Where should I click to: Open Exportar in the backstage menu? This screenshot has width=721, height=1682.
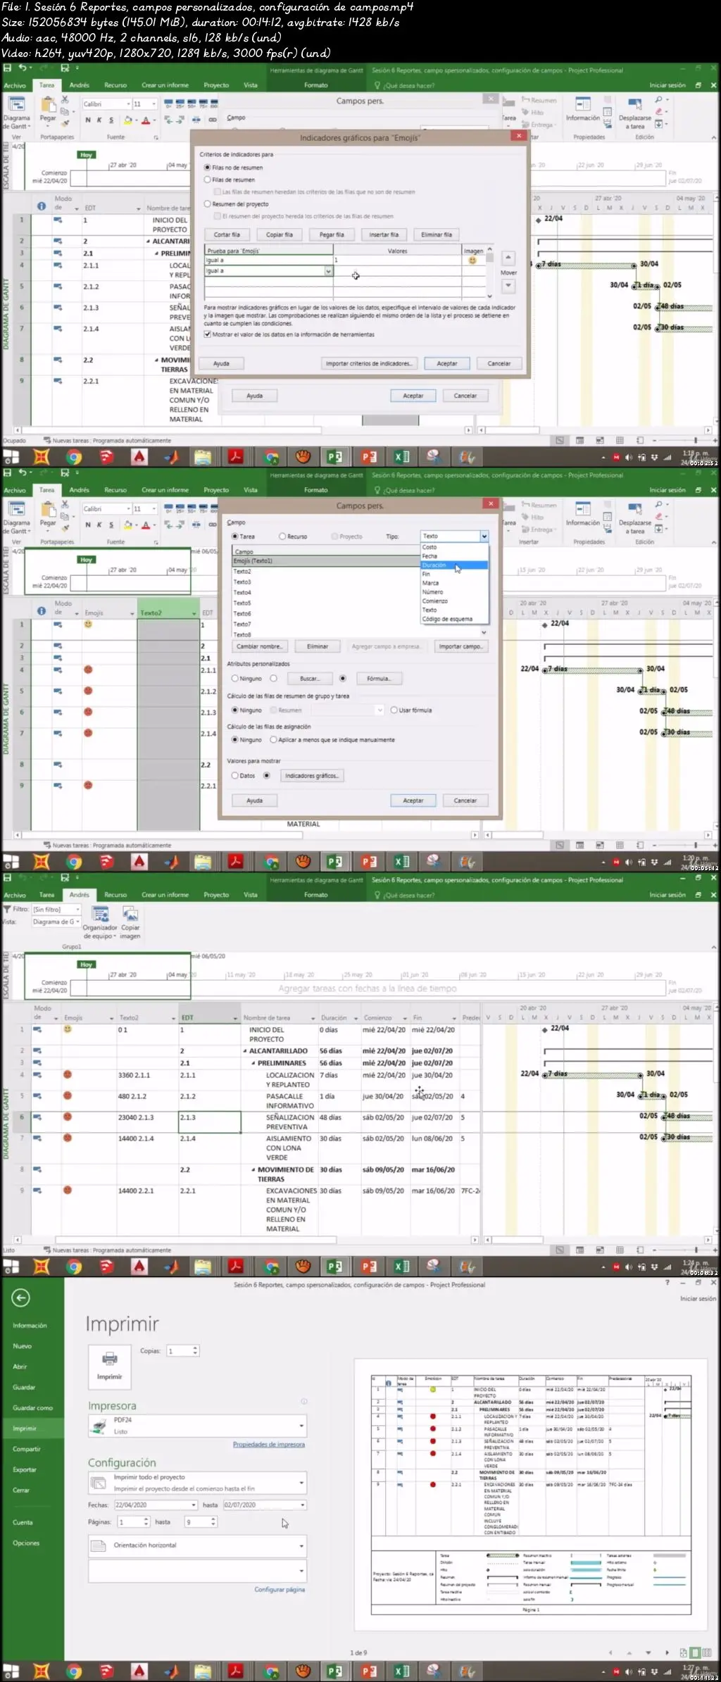[x=25, y=1470]
